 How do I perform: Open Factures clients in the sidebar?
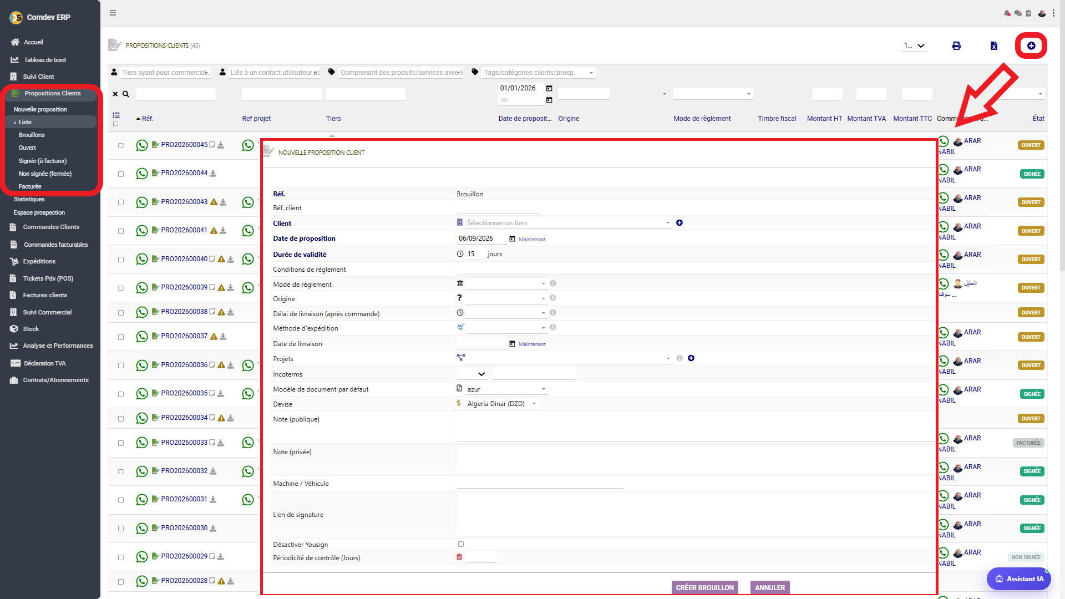(x=45, y=295)
